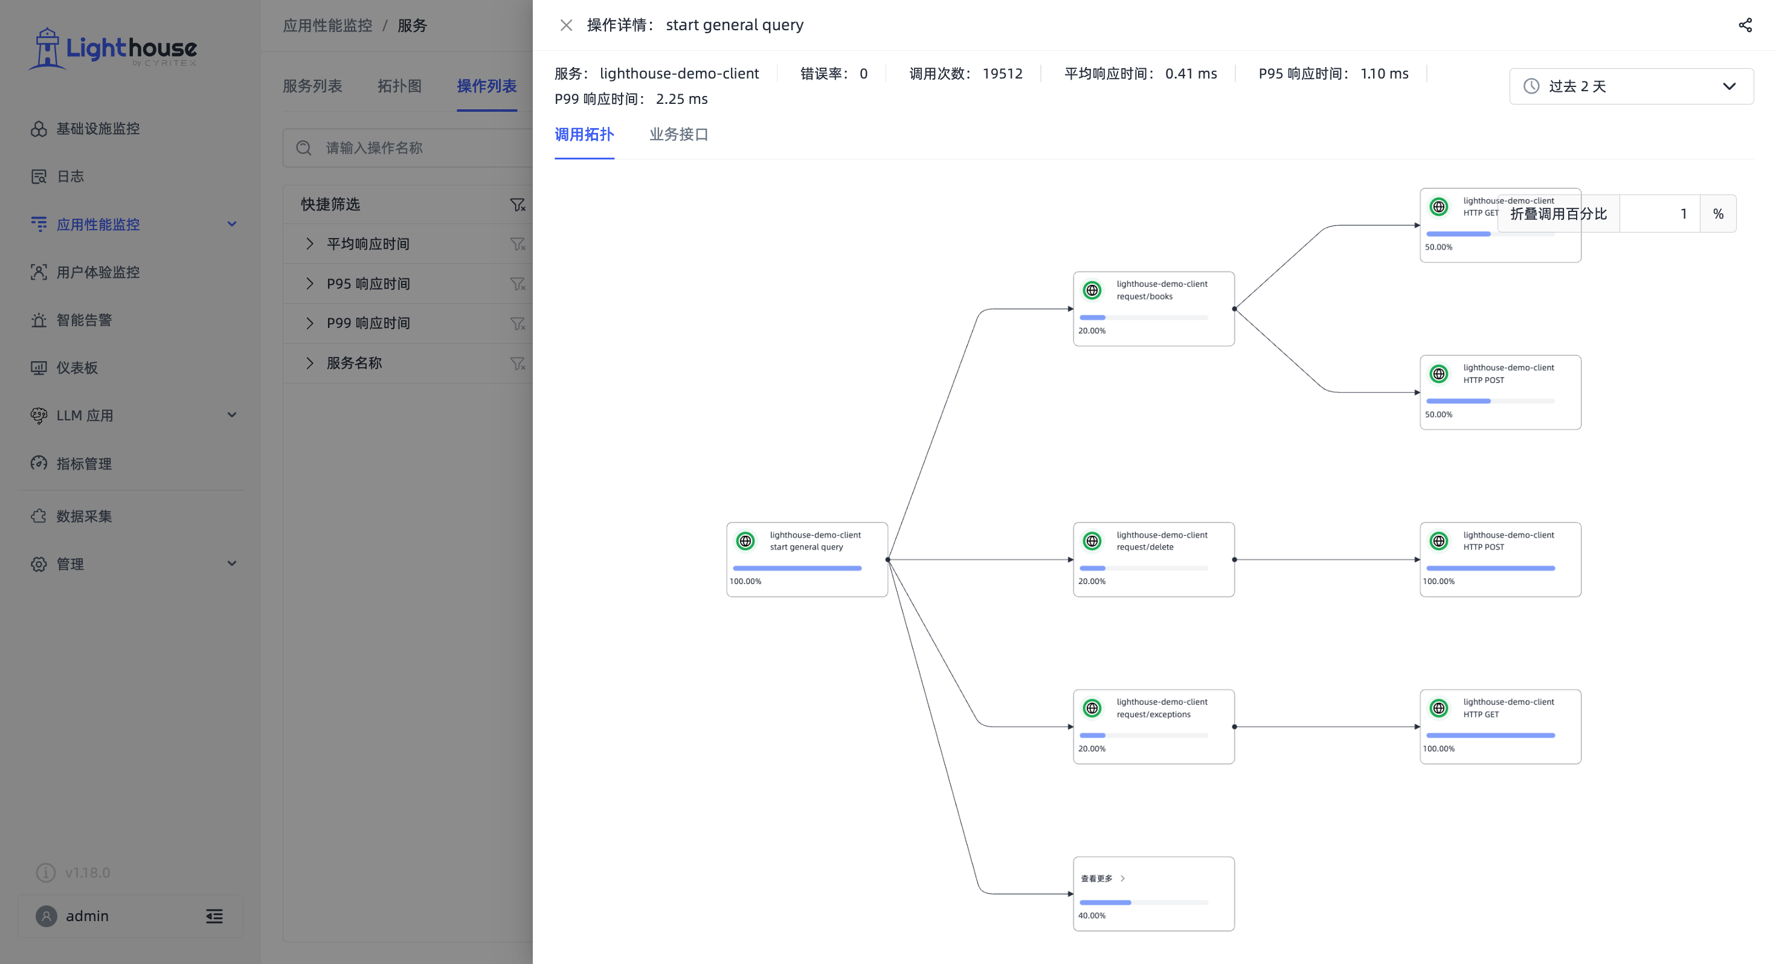1776x964 pixels.
Task: Expand the P95 响应时间 filter group
Action: pyautogui.click(x=309, y=283)
